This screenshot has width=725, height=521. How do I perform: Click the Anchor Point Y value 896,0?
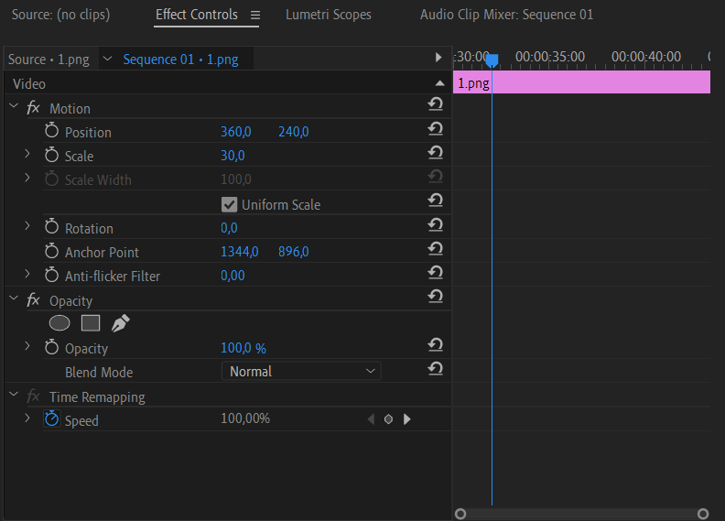[x=294, y=252]
